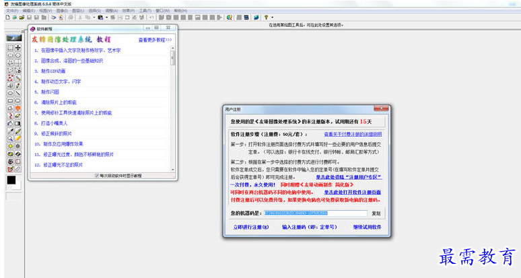521x278 pixels.
Task: Click 复制 button beside machine code
Action: [x=376, y=213]
